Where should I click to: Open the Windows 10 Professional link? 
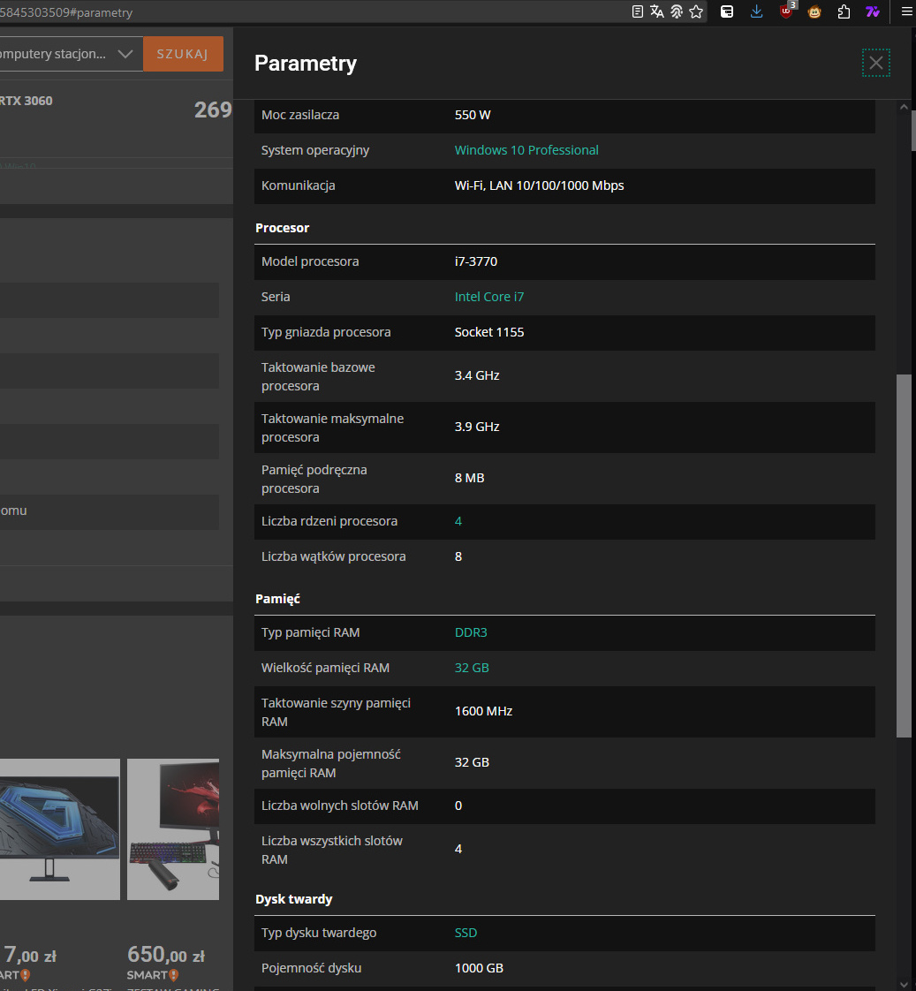526,150
